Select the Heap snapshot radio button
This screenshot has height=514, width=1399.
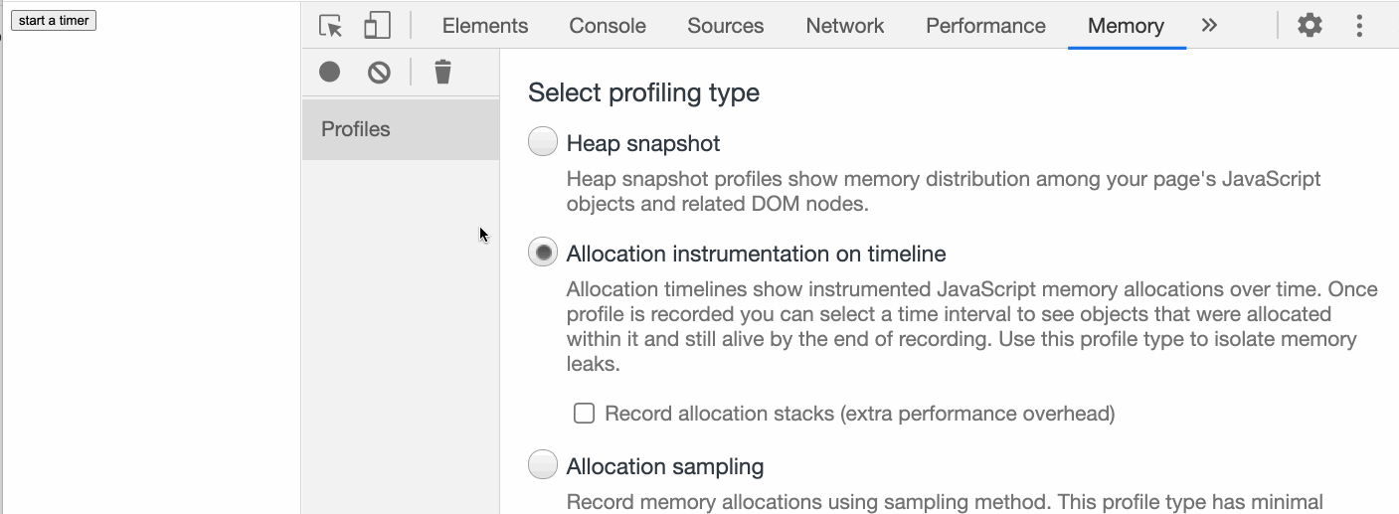point(543,143)
